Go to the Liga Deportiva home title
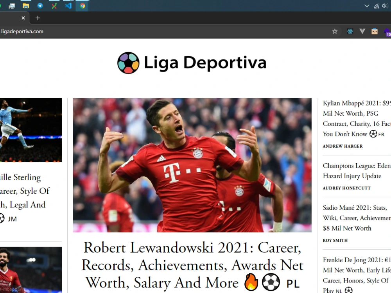The width and height of the screenshot is (391, 293). coord(205,62)
